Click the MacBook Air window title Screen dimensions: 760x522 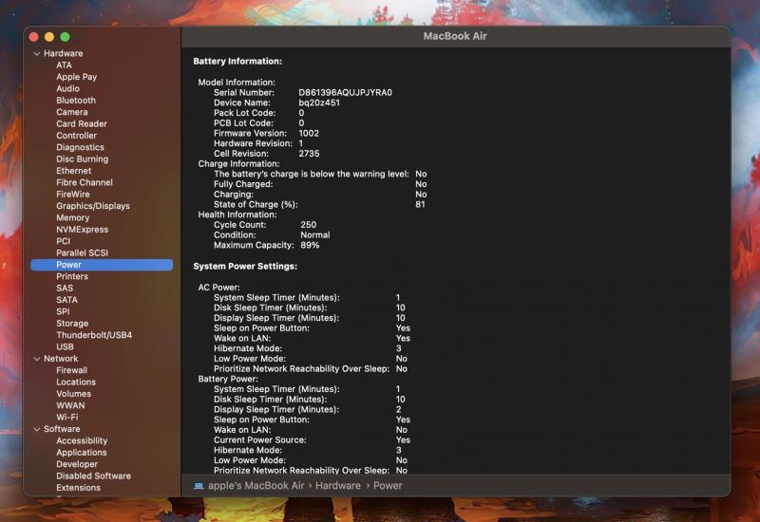(x=455, y=36)
